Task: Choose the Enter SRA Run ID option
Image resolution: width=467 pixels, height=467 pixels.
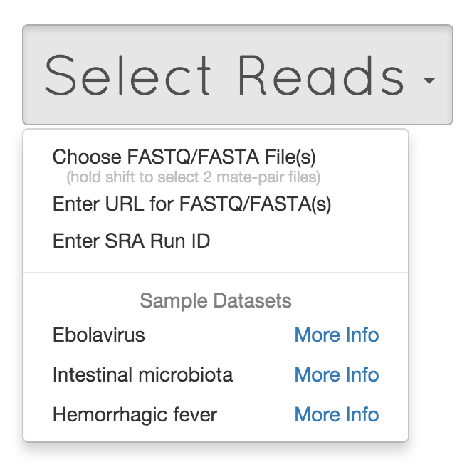Action: (131, 241)
